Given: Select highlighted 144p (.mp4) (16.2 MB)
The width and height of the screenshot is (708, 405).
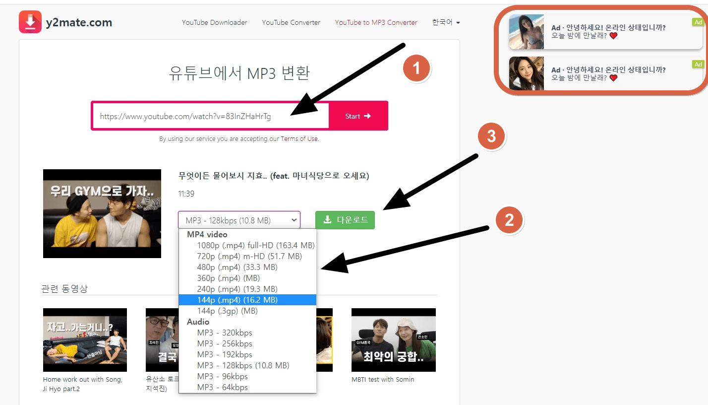Looking at the screenshot, I should click(247, 300).
